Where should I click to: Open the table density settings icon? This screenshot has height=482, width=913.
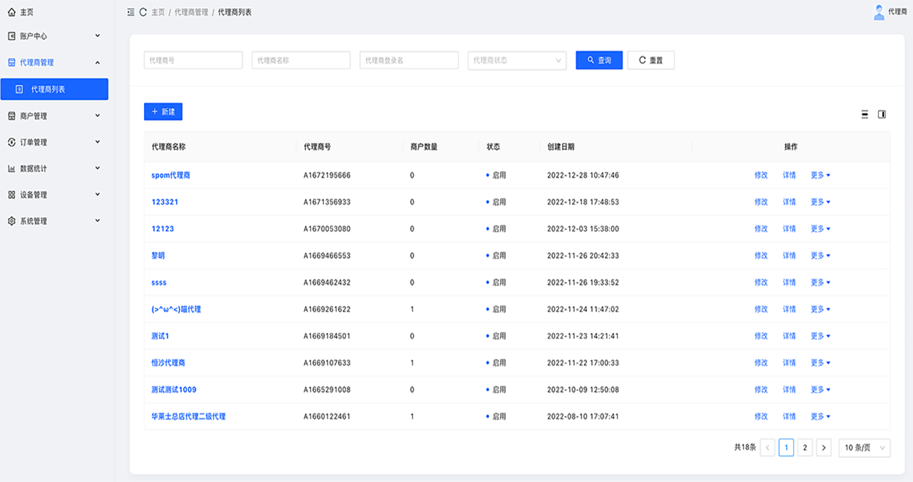(864, 114)
